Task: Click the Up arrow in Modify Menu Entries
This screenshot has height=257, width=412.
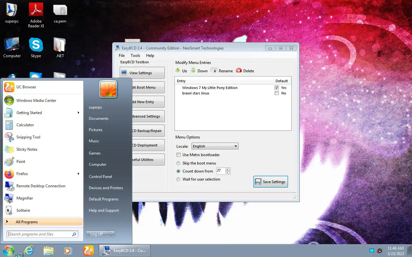Action: pyautogui.click(x=181, y=71)
